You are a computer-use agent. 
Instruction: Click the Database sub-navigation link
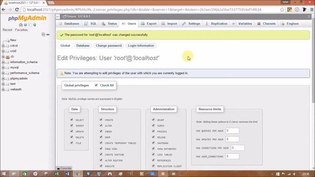point(83,46)
